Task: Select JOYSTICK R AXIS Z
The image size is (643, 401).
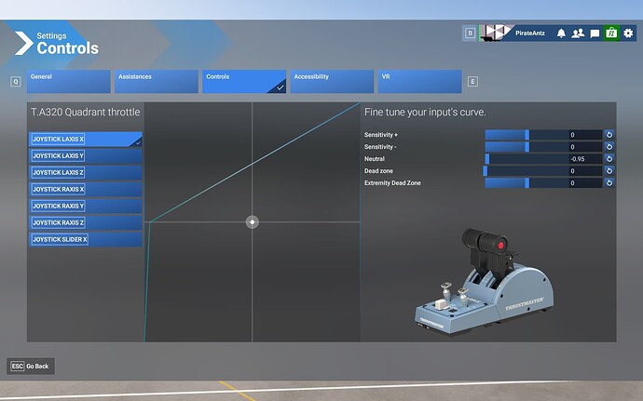Action: [86, 222]
